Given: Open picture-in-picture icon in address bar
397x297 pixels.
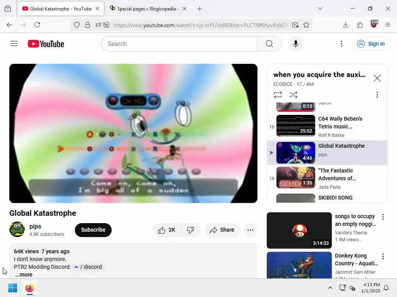Looking at the screenshot, I should 295,25.
